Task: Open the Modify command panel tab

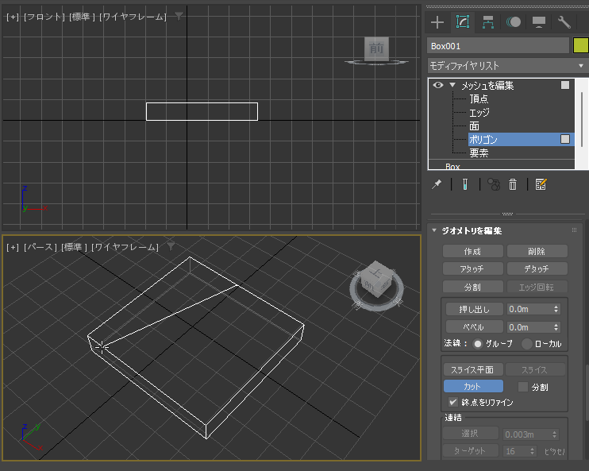Action: [x=463, y=22]
